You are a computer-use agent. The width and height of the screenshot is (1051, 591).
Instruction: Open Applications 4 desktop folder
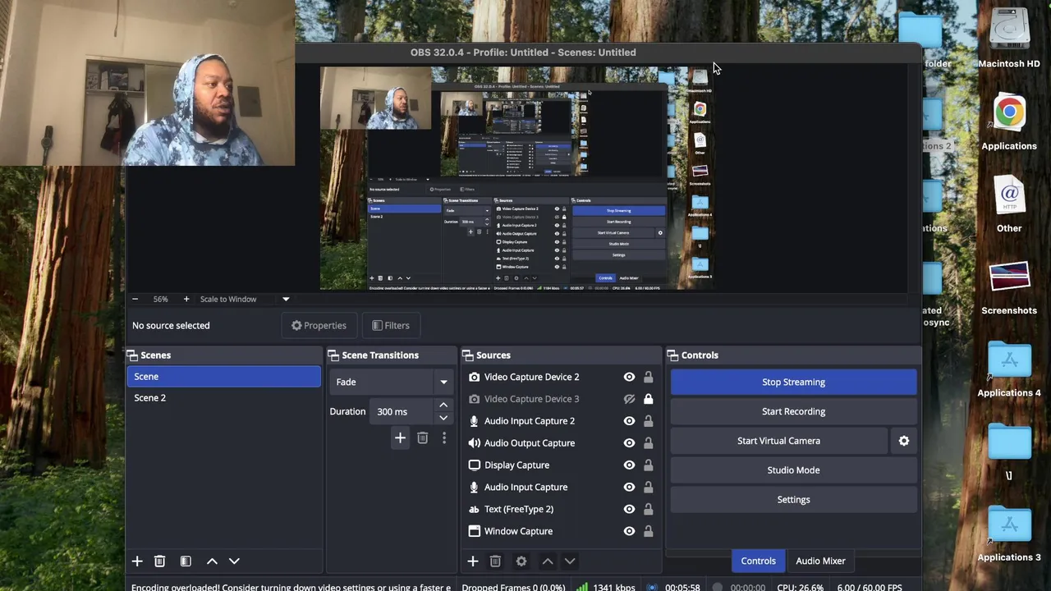[x=1009, y=369]
